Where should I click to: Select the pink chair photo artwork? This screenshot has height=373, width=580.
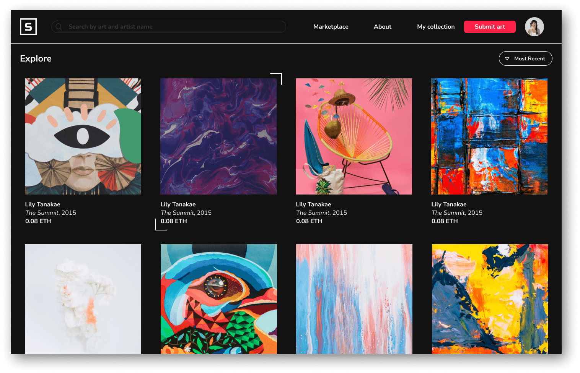[x=354, y=136]
